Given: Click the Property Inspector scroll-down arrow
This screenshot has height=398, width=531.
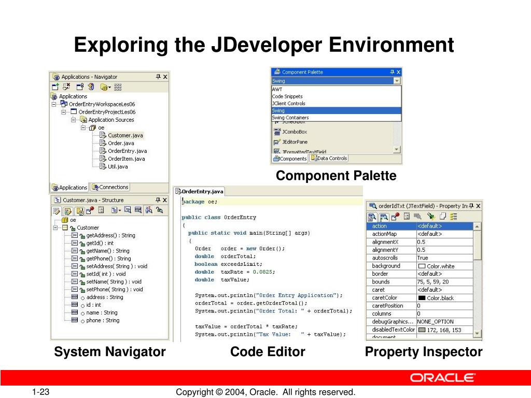Looking at the screenshot, I should [477, 333].
